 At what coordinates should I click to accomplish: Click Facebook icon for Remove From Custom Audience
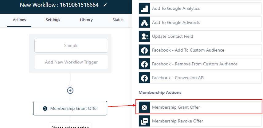pos(144,64)
